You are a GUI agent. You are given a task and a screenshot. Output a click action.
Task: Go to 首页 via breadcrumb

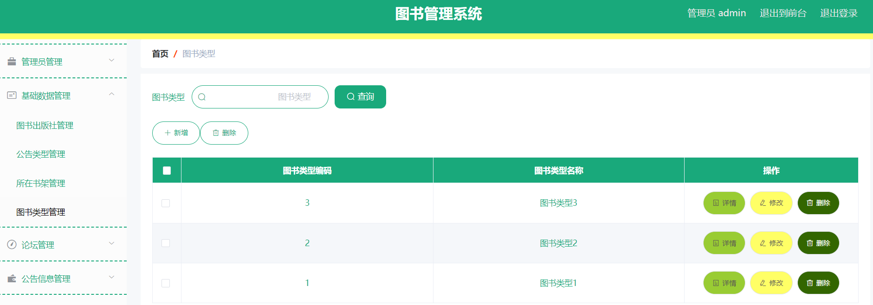tap(160, 54)
